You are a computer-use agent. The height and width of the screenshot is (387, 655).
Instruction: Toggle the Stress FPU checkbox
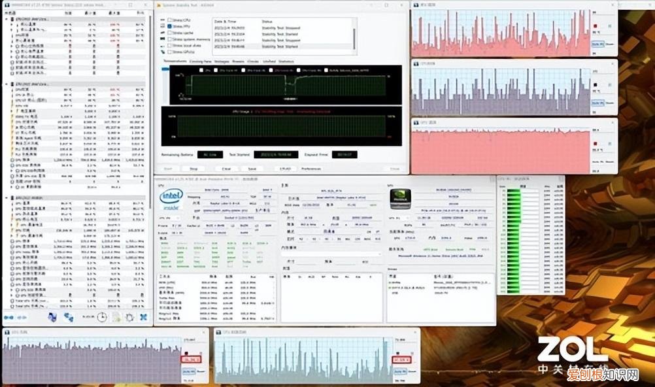(x=171, y=26)
